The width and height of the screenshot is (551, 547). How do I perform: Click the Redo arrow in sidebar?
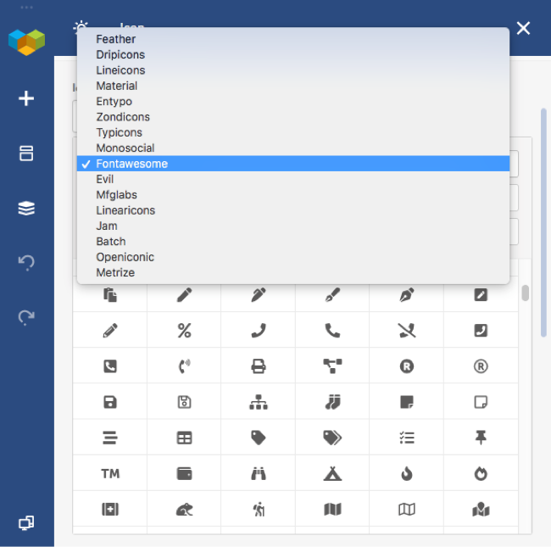(x=26, y=317)
